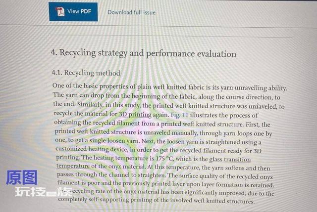This screenshot has height=212, width=317.
Task: Click the underlined word temperature starting the next line
Action: click(x=73, y=166)
